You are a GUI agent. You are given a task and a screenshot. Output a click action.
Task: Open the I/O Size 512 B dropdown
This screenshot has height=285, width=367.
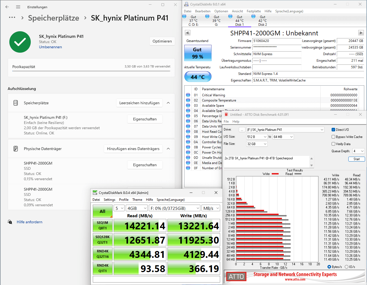coord(257,137)
